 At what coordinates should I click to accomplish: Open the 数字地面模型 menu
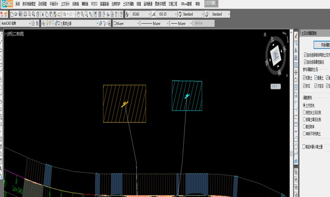click(29, 4)
